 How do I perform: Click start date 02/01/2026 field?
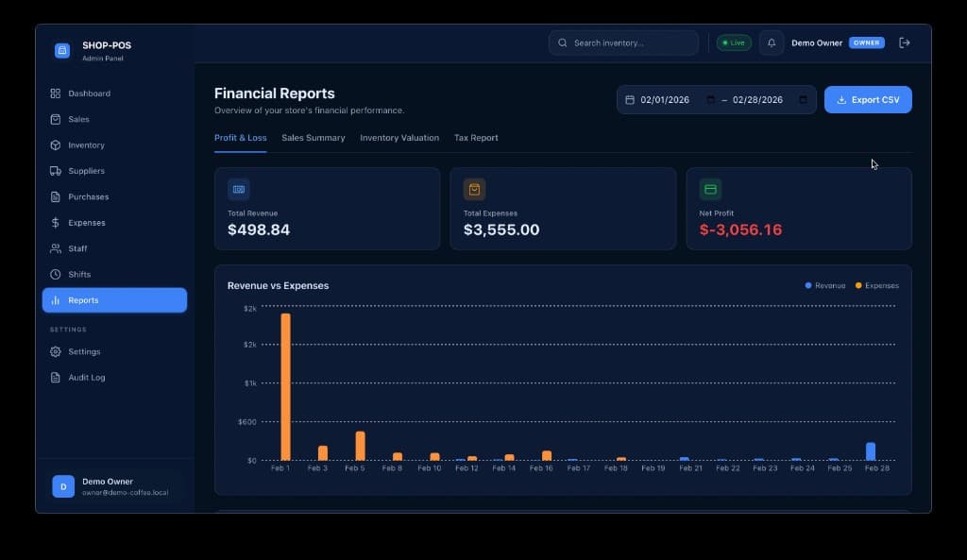[665, 100]
